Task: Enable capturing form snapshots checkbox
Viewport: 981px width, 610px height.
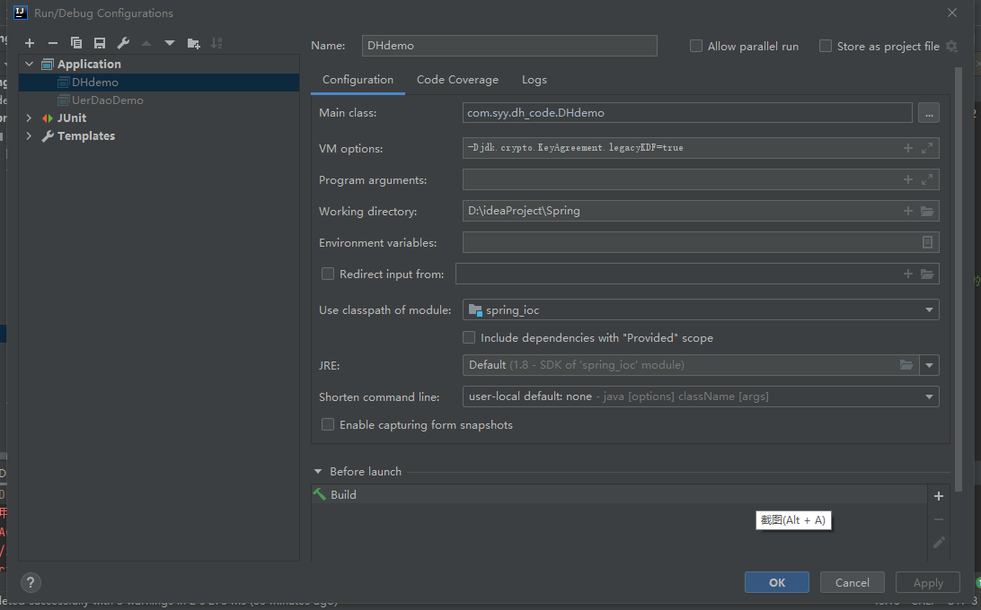Action: 327,425
